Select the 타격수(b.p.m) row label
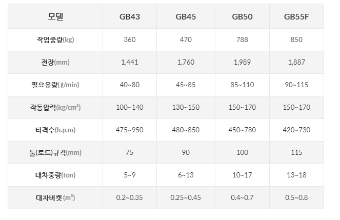This screenshot has width=340, height=220. point(55,130)
